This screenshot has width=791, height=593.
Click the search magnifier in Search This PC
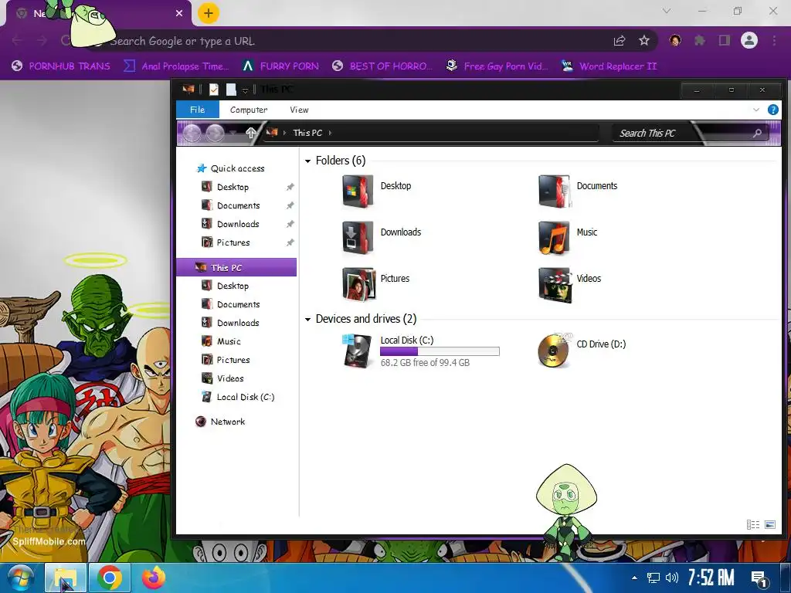(x=757, y=133)
